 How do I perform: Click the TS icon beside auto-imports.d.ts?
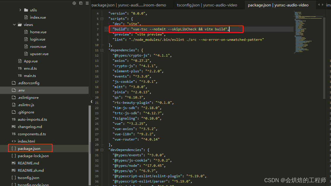click(14, 119)
